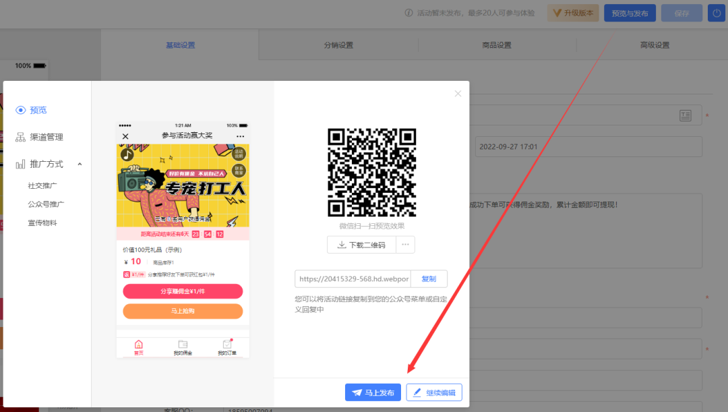The image size is (728, 412).
Task: Click the 价值100元礼品（示例） product title
Action: [152, 249]
